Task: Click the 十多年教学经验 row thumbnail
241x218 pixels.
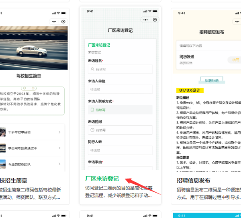Action: [x=3, y=132]
